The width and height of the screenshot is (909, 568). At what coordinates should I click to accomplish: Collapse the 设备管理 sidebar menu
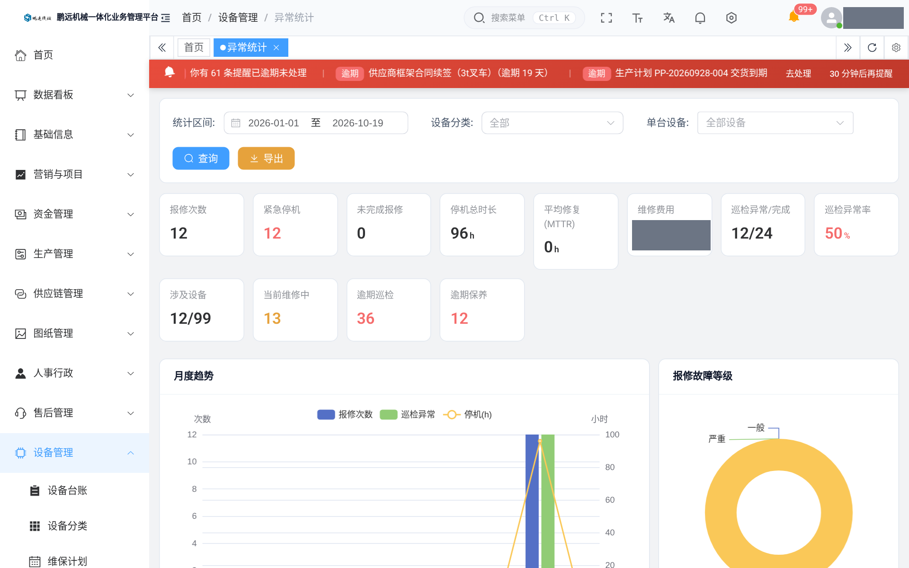coord(74,453)
